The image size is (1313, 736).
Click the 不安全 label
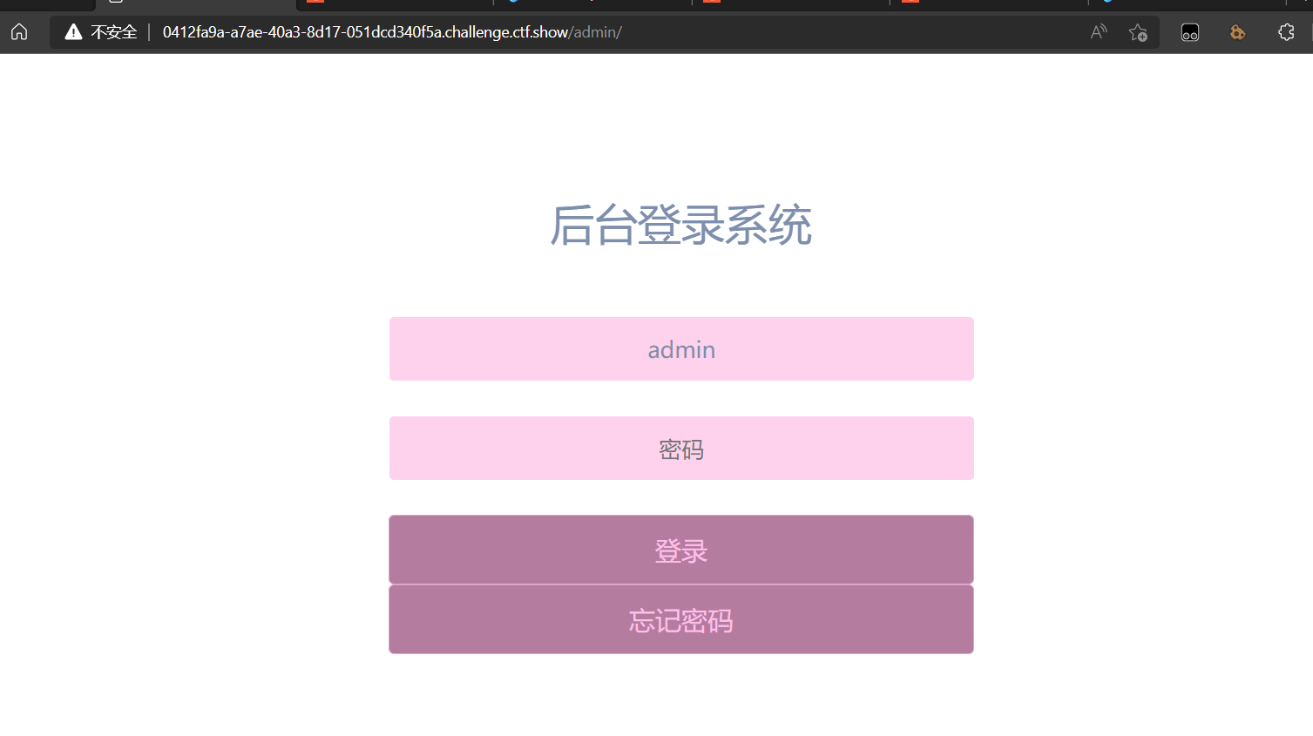[114, 32]
